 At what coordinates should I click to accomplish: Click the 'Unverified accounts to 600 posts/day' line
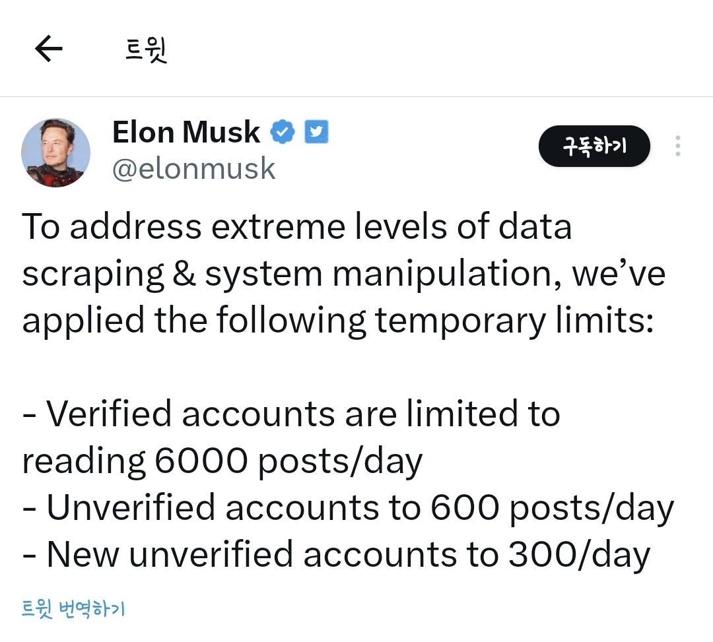(x=348, y=508)
